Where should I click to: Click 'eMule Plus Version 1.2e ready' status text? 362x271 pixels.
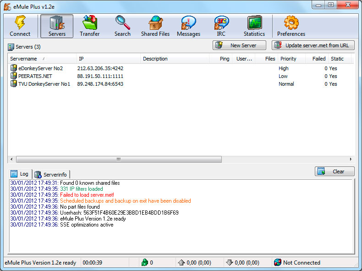40,263
